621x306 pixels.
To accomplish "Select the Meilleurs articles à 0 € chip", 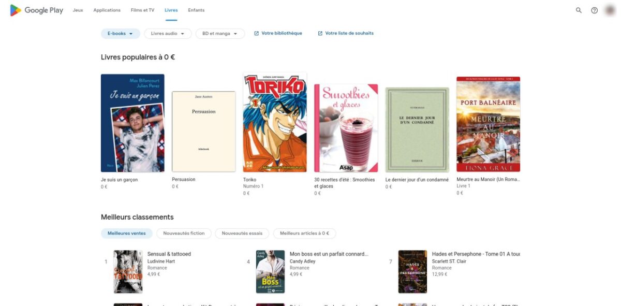I will [304, 234].
